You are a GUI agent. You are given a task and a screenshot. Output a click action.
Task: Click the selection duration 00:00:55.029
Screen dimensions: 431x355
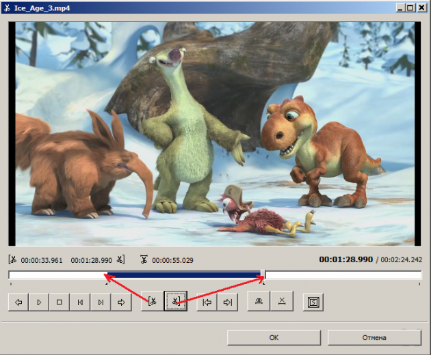[x=172, y=260]
